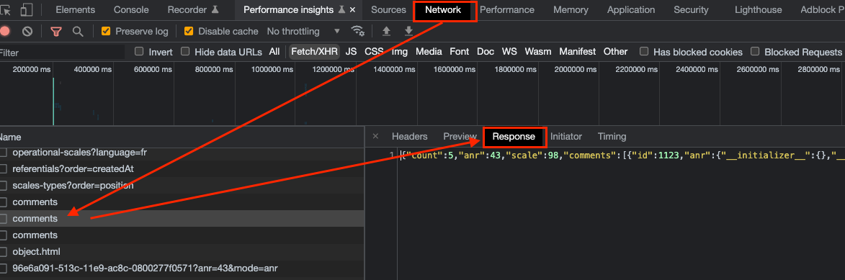Close the request details pane
The image size is (845, 280).
coord(375,137)
